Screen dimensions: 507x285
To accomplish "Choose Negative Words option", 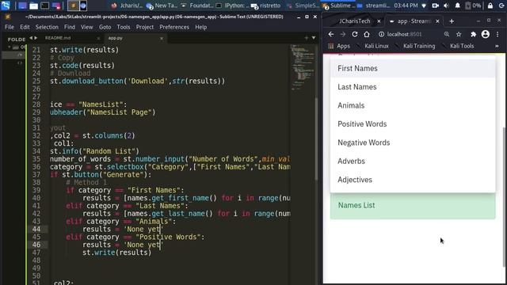I will click(413, 142).
